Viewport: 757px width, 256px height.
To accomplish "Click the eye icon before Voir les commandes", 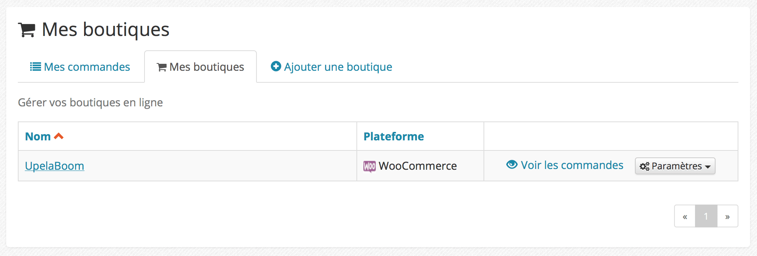I will tap(512, 165).
